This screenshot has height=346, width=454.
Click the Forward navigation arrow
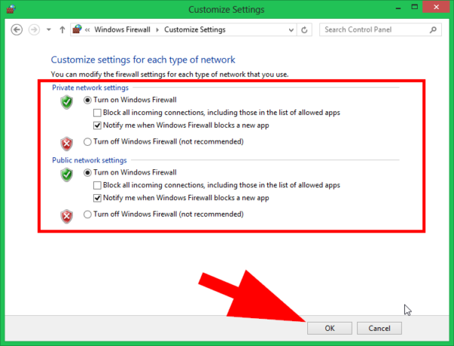[35, 30]
